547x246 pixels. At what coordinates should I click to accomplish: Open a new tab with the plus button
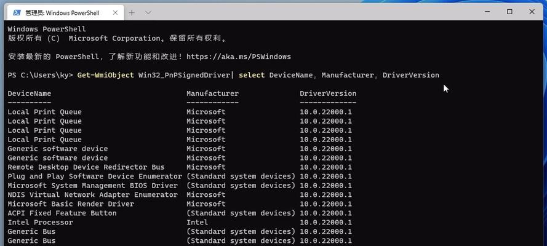[132, 13]
